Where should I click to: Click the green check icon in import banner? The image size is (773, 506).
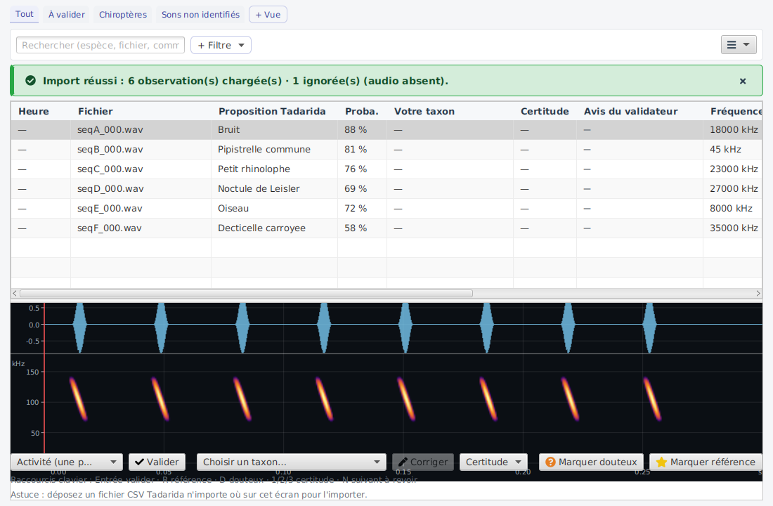tap(30, 80)
